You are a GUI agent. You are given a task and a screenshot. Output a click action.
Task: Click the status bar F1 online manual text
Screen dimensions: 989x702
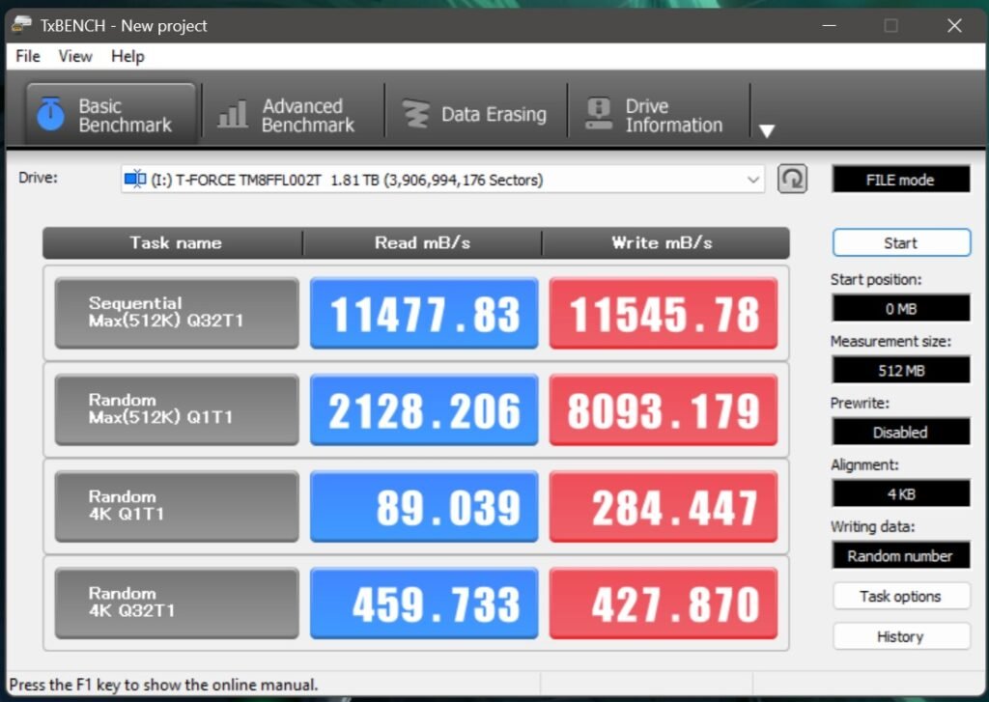(x=163, y=685)
